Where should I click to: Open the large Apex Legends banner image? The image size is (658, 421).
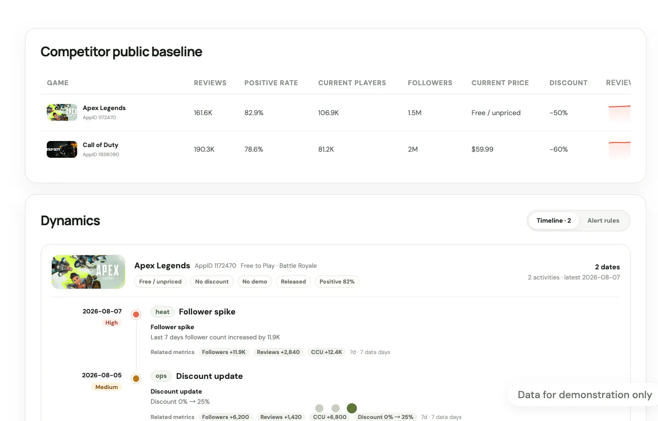pos(88,272)
